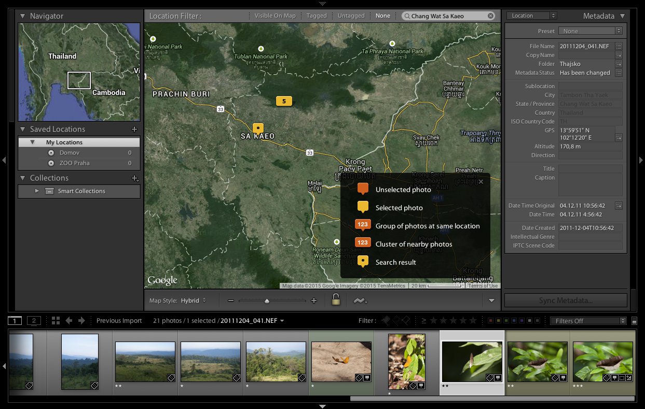Viewport: 645px width, 409px height.
Task: Click the Date Time Original arrow button
Action: (619, 206)
